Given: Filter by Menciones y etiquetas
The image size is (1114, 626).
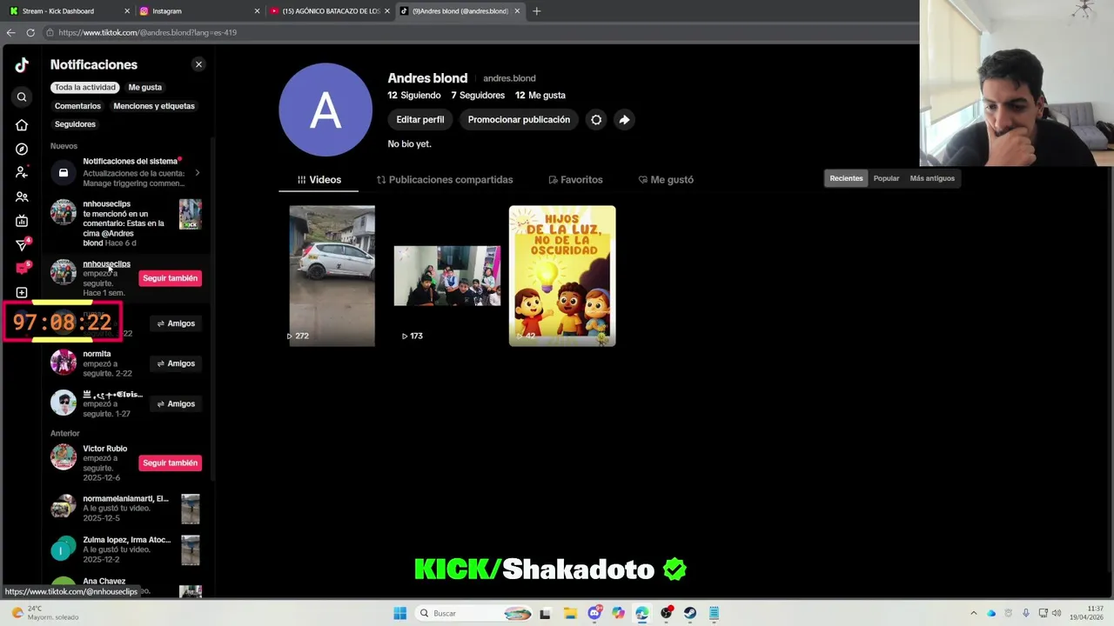Looking at the screenshot, I should pyautogui.click(x=154, y=106).
